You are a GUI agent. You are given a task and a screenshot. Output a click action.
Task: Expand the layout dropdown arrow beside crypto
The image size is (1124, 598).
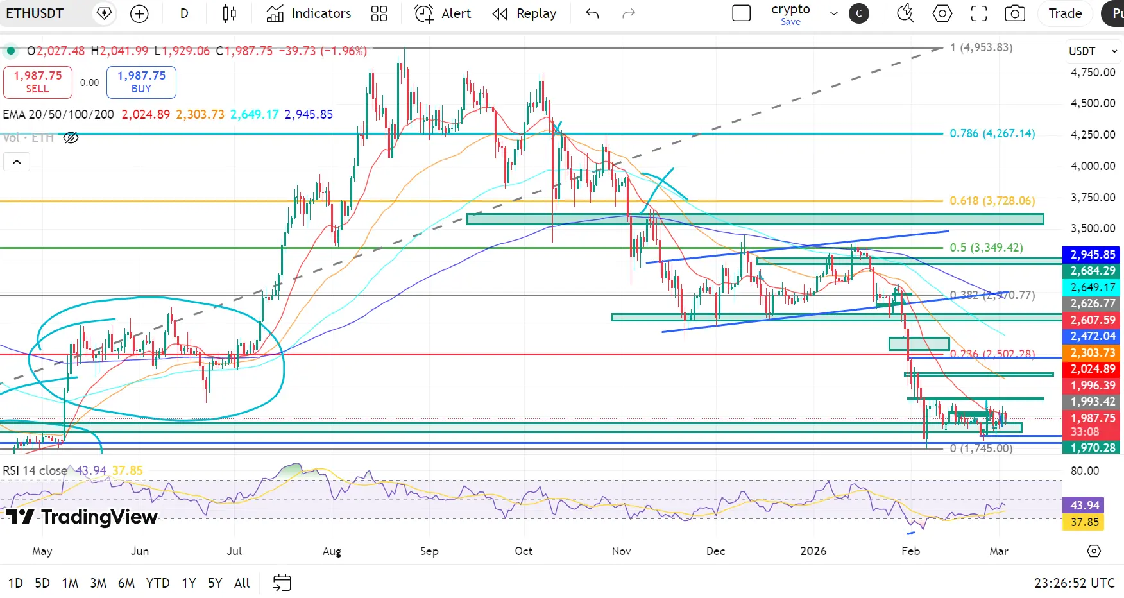coord(834,13)
